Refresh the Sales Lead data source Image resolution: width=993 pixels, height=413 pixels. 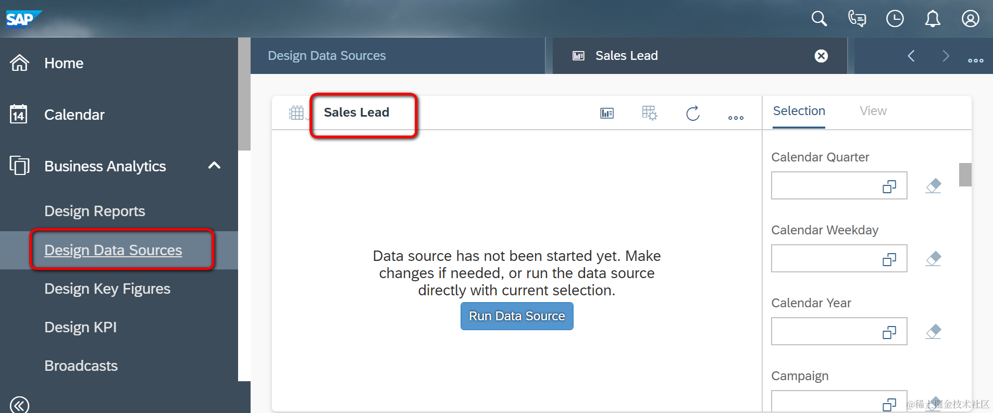point(693,113)
